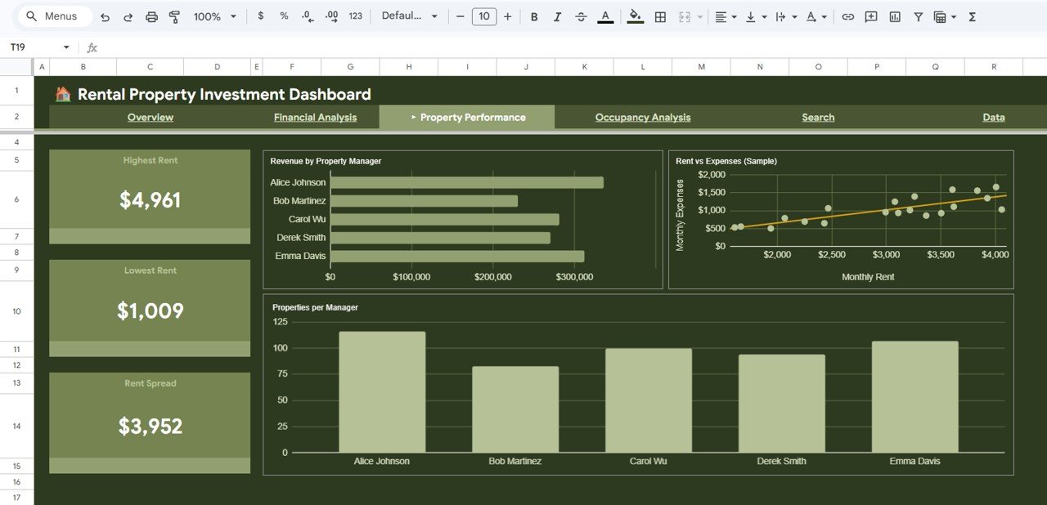Click the Overview dashboard link
Viewport: 1047px width, 505px height.
coord(151,117)
